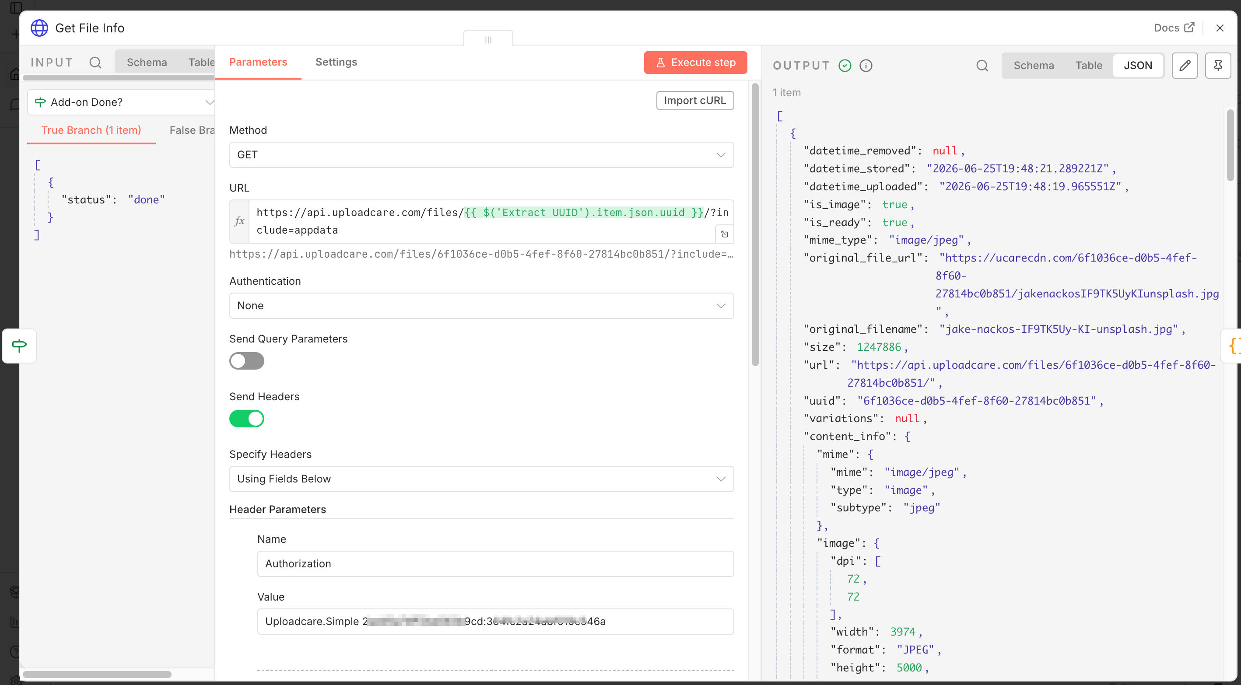
Task: Click the input panel bottom horizontal scrollbar
Action: click(x=97, y=674)
